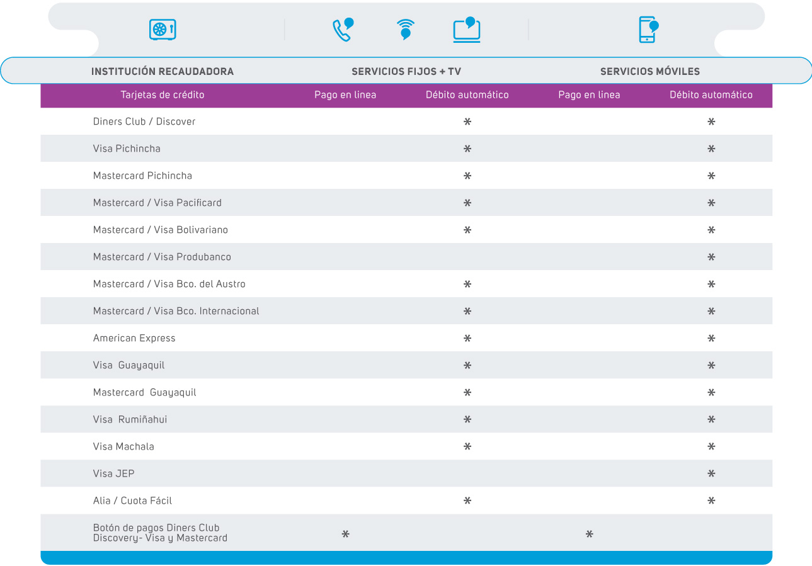Click Bolivariano fixed-services débito asterisk
The image size is (812, 566).
pyautogui.click(x=467, y=230)
